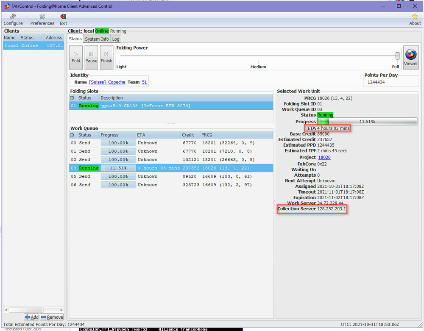Select work queue row 06 credit 323723
This screenshot has width=424, height=331.
pyautogui.click(x=171, y=184)
